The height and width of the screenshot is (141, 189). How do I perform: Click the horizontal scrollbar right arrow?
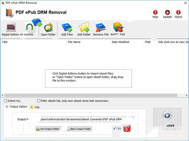pyautogui.click(x=186, y=95)
